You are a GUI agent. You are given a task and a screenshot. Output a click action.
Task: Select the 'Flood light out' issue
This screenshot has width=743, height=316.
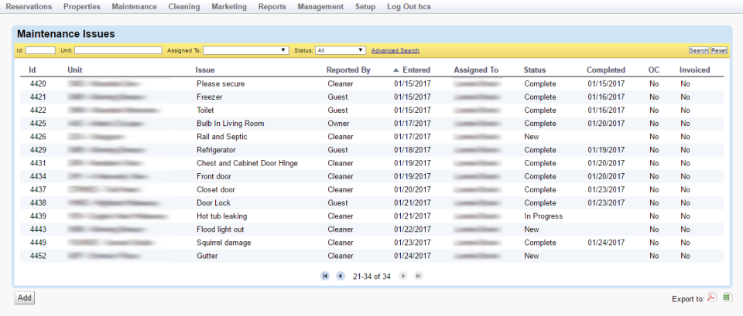pos(221,229)
